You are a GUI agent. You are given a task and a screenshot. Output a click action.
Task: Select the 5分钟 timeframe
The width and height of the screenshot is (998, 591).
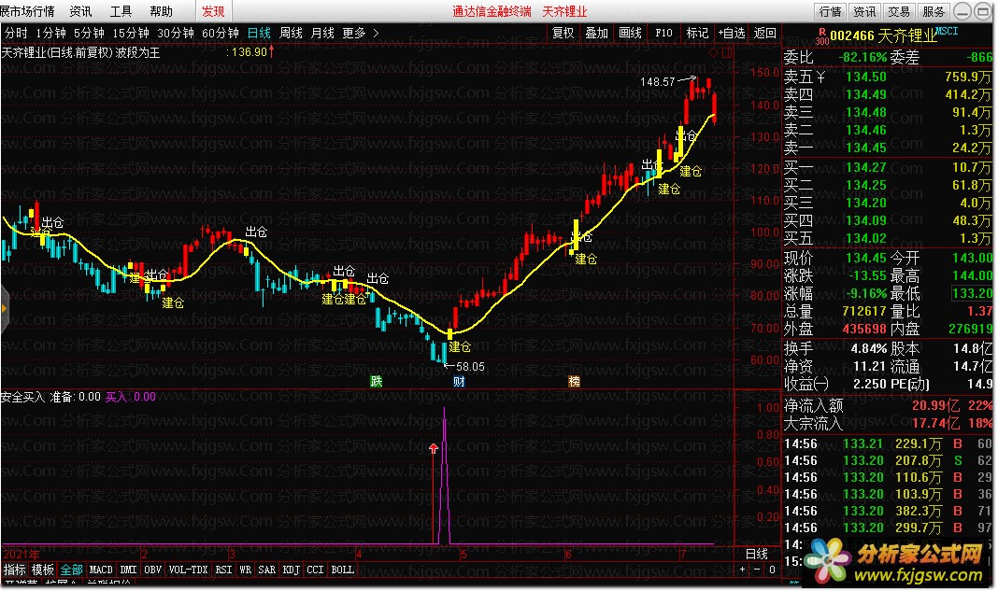tap(90, 33)
